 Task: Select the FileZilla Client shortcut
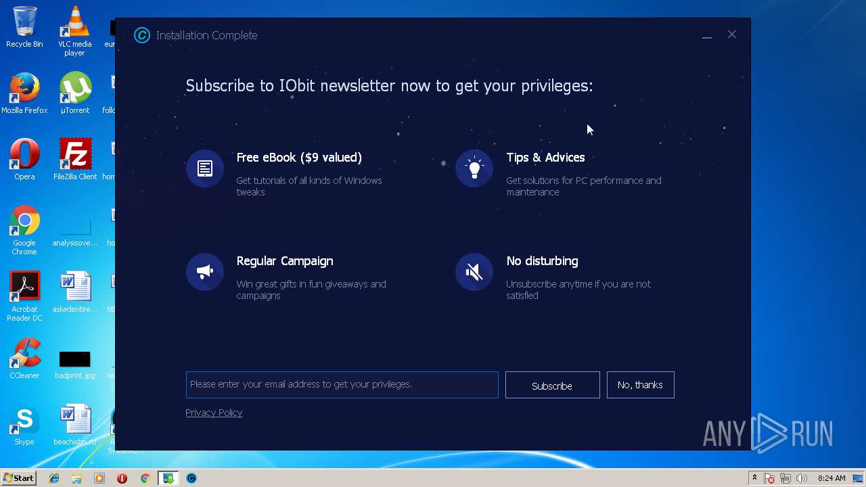(x=74, y=160)
